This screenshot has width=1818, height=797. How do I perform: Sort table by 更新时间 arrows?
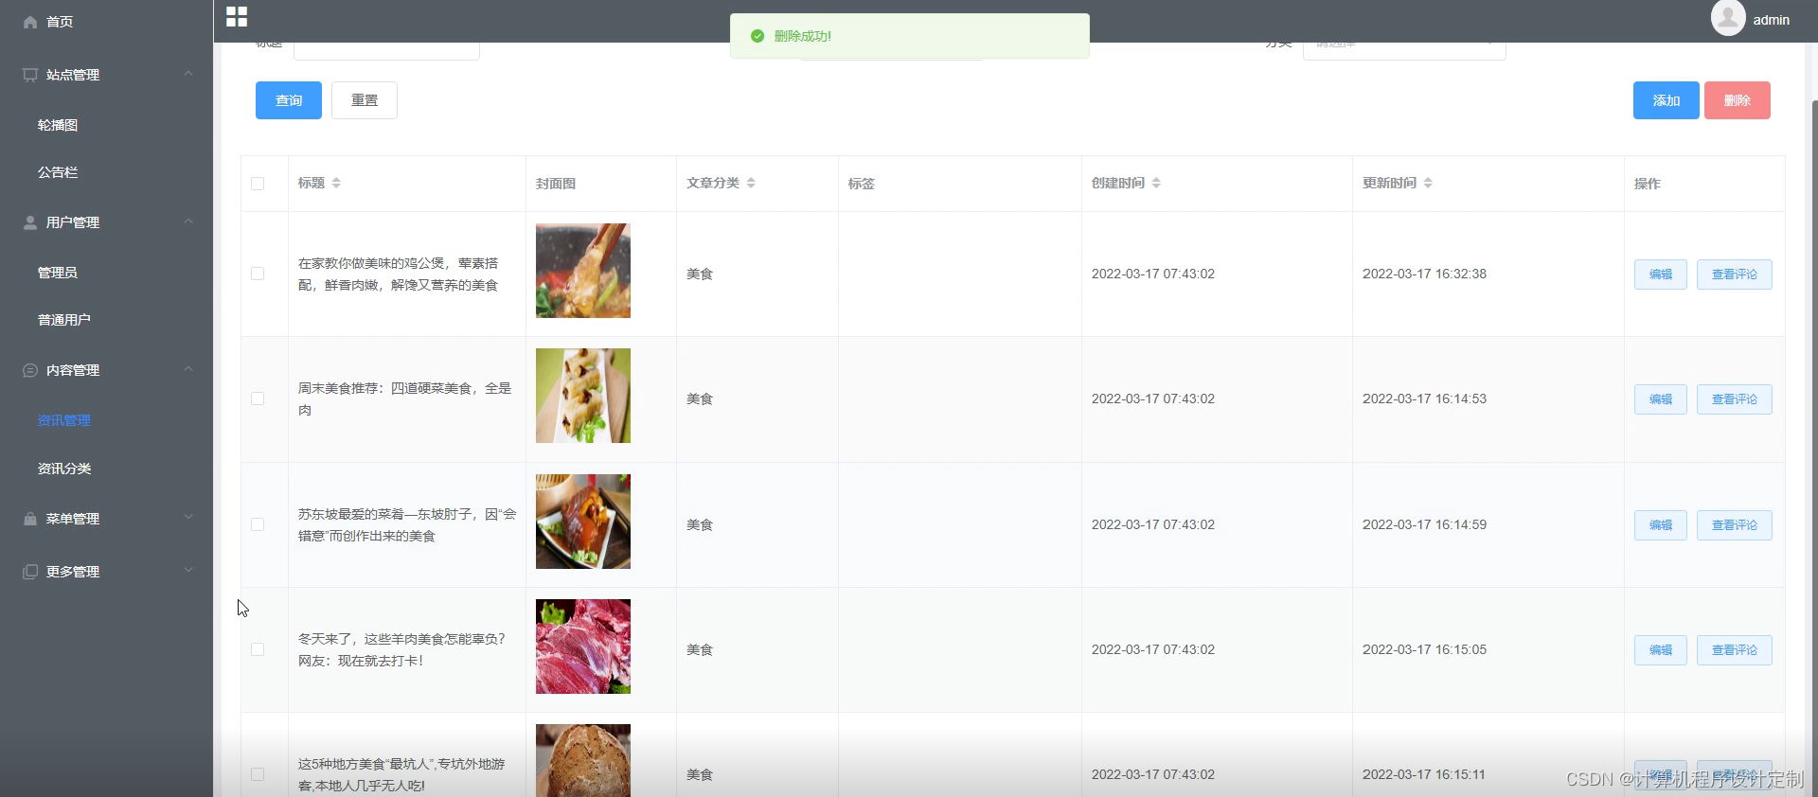pos(1428,183)
